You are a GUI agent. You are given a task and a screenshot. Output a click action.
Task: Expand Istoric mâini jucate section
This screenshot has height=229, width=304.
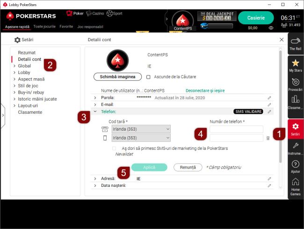(x=14, y=99)
